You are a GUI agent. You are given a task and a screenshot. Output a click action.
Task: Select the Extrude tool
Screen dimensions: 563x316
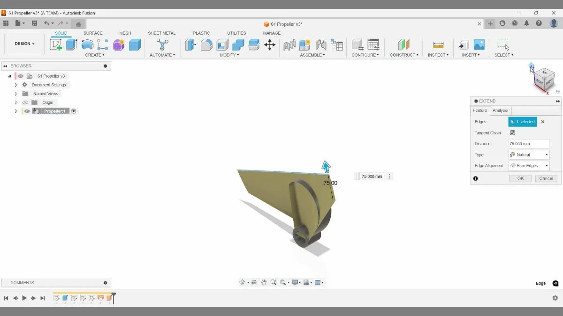(x=71, y=44)
